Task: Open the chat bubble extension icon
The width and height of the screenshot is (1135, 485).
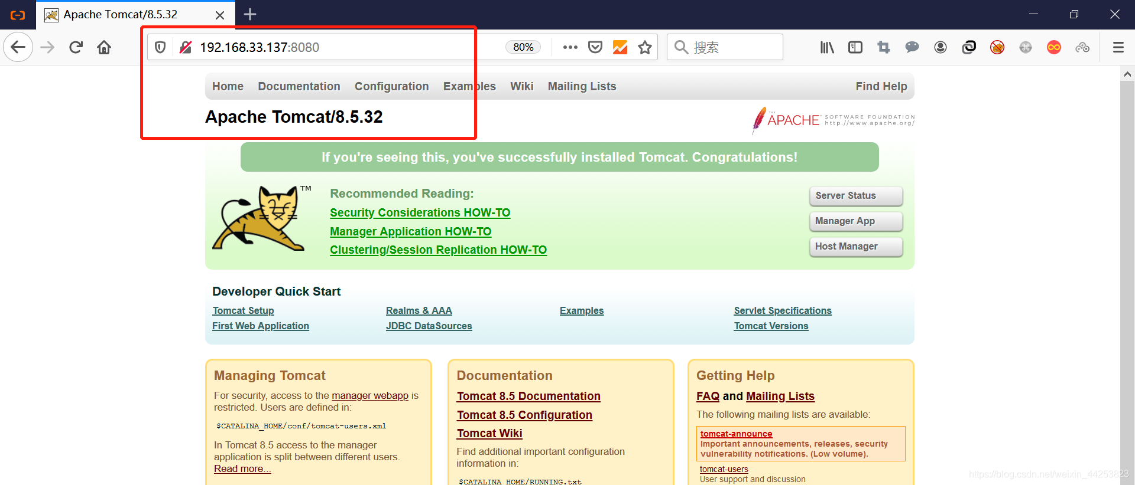Action: [912, 47]
